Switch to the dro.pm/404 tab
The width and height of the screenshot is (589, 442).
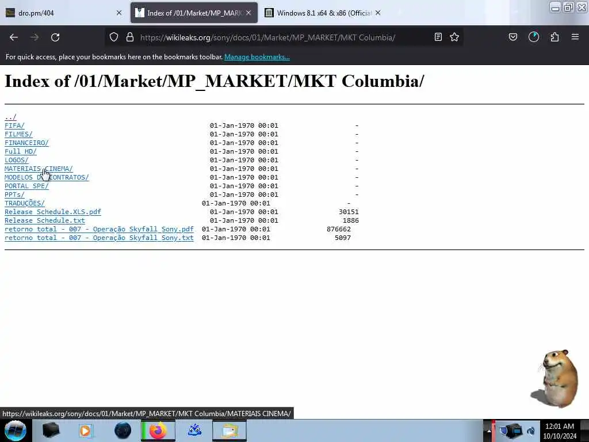coord(64,13)
